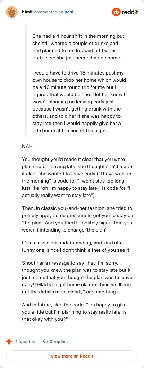Click the "-1 upvotes" count
Image resolution: width=144 pixels, height=368 pixels.
click(x=24, y=342)
